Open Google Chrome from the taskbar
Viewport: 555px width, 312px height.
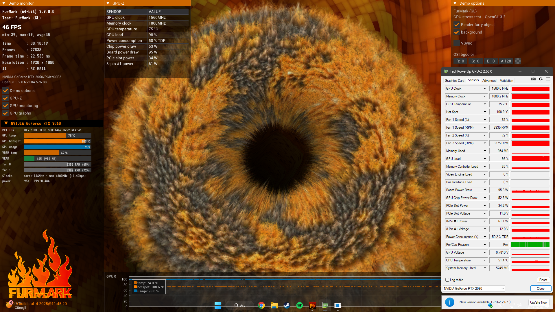point(261,305)
